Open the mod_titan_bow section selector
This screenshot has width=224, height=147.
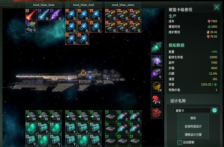(x=44, y=5)
